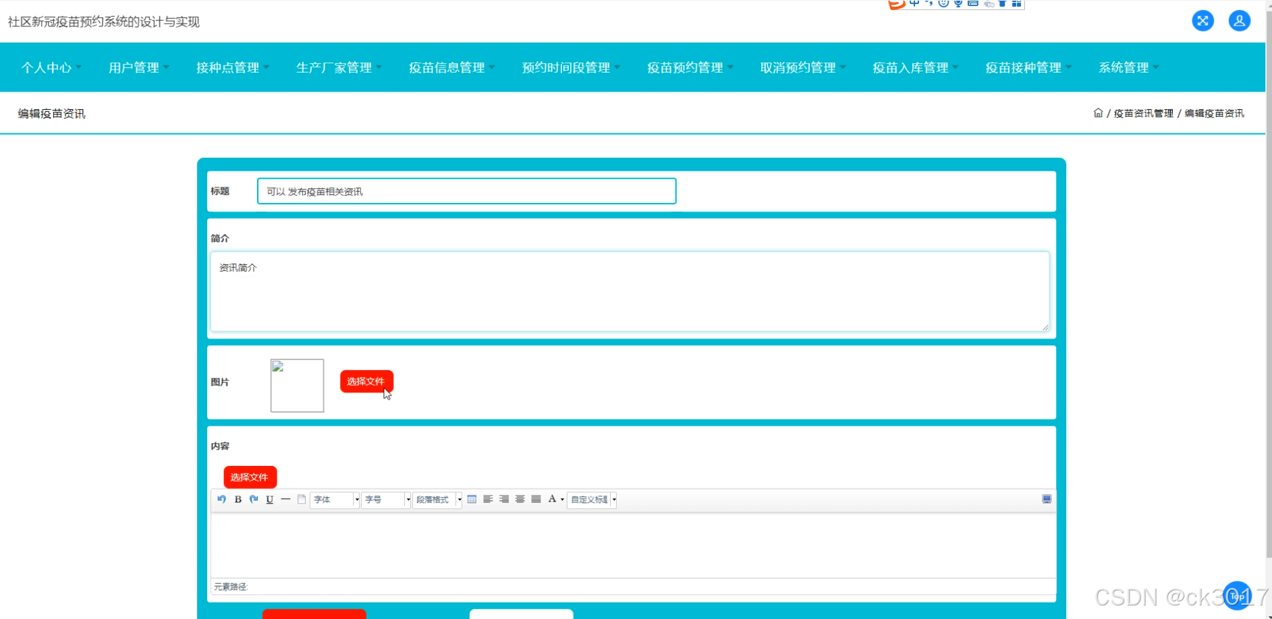Click 选择文件 button under 内容
The height and width of the screenshot is (619, 1272).
click(x=250, y=477)
